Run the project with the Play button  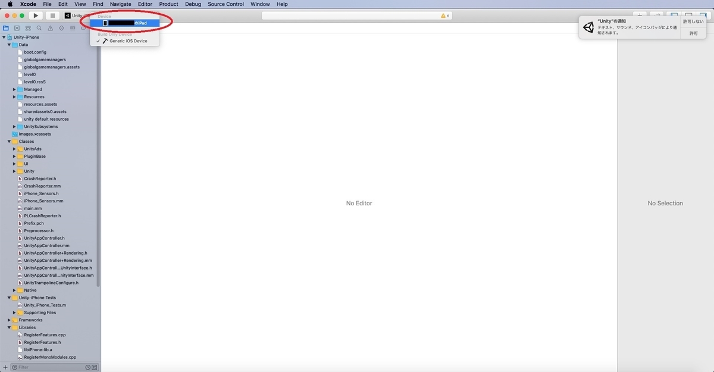(36, 15)
